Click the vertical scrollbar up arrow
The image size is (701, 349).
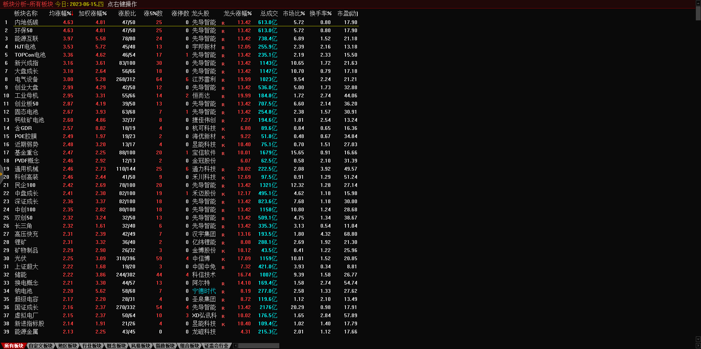point(698,3)
